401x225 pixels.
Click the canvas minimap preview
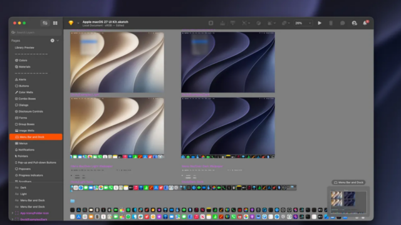point(348,201)
